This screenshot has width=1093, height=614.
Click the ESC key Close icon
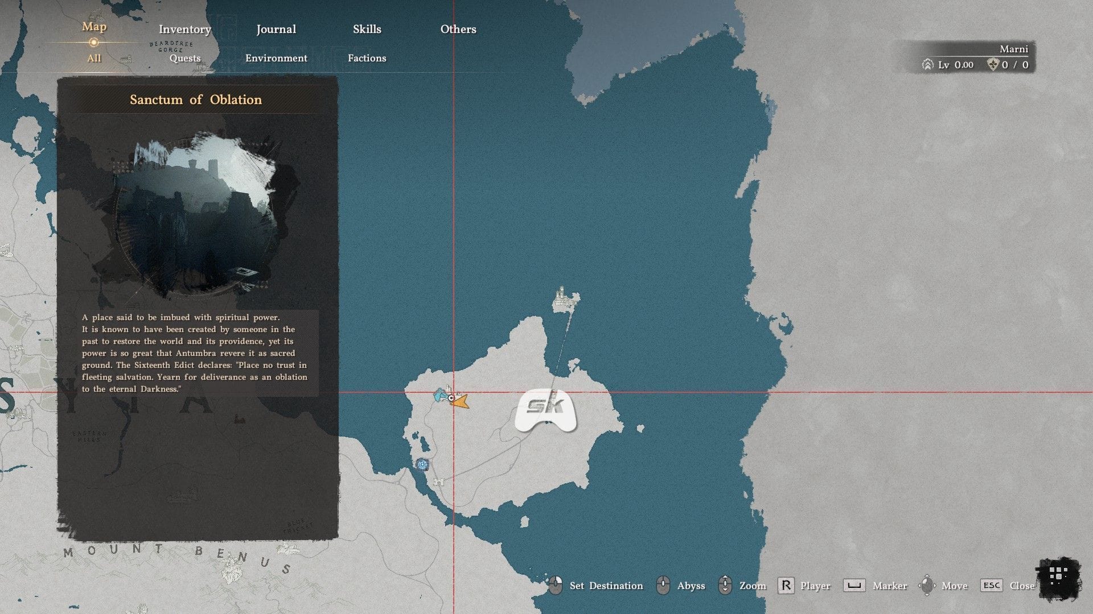coord(991,586)
